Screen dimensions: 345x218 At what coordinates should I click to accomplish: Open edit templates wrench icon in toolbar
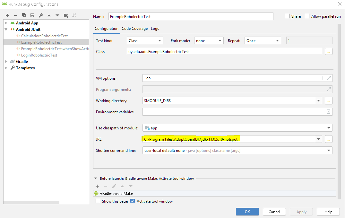coord(41,15)
